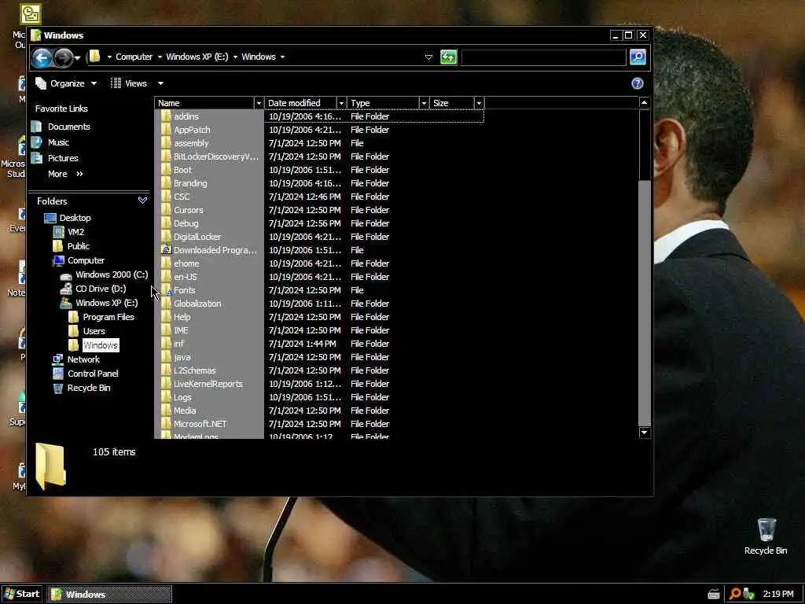The height and width of the screenshot is (604, 805).
Task: Click the tray magnifier search icon
Action: (735, 595)
